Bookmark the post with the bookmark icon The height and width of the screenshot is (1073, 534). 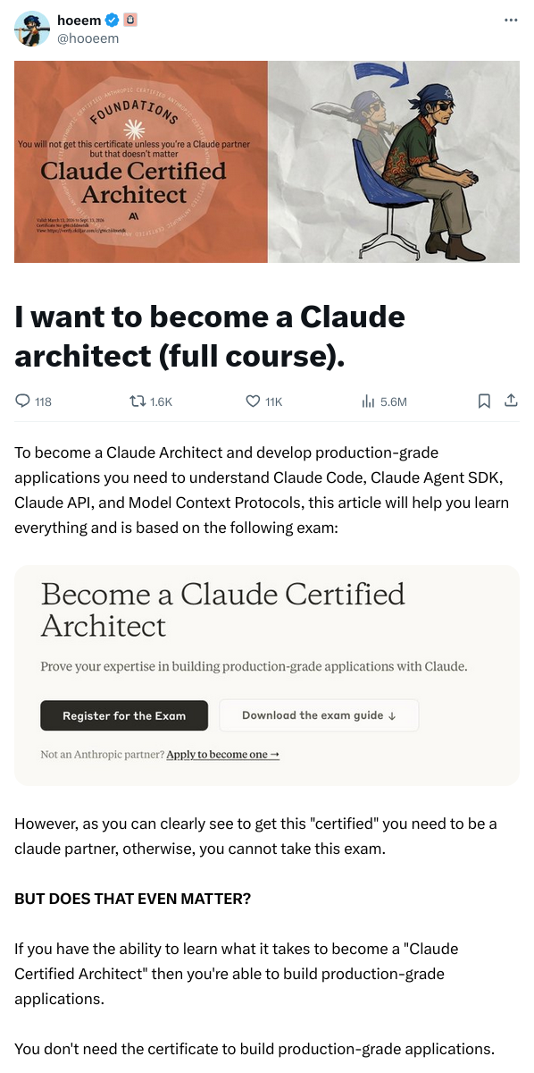(484, 401)
